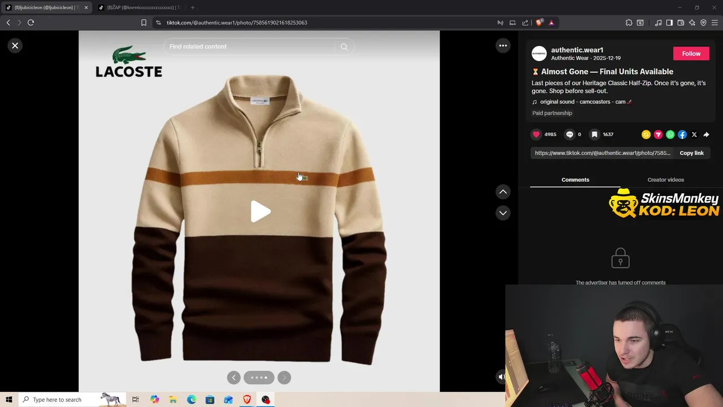Click the post URL text field
This screenshot has width=723, height=407.
(603, 153)
